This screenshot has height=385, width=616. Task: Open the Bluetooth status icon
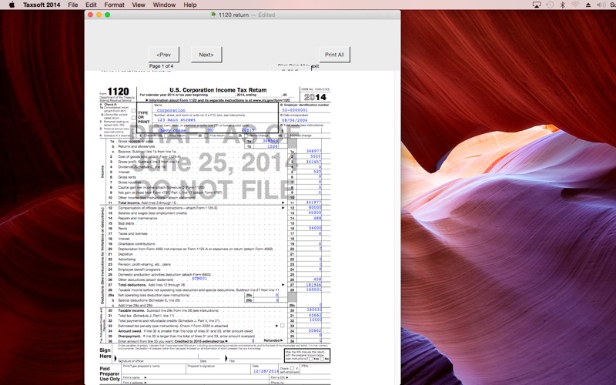click(x=562, y=5)
